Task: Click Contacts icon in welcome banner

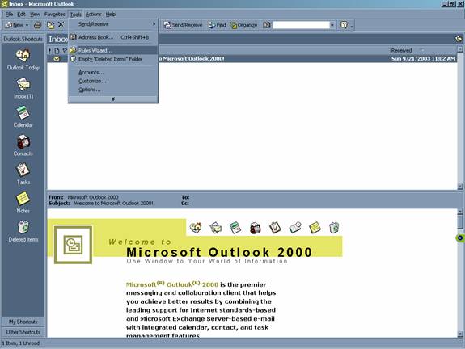Action: click(x=256, y=228)
